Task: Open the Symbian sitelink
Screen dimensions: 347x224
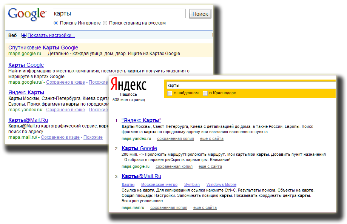Action: coord(192,184)
